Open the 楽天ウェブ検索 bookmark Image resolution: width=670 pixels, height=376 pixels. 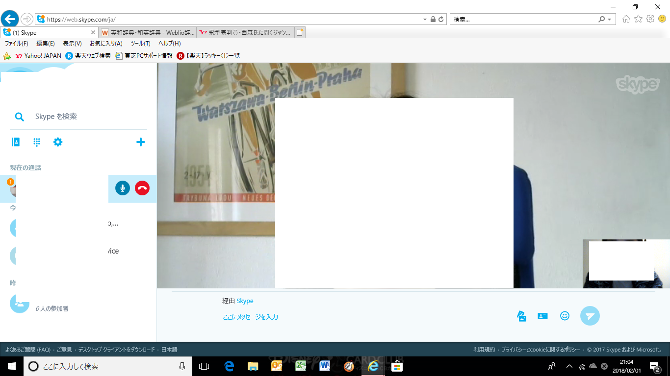pyautogui.click(x=88, y=56)
